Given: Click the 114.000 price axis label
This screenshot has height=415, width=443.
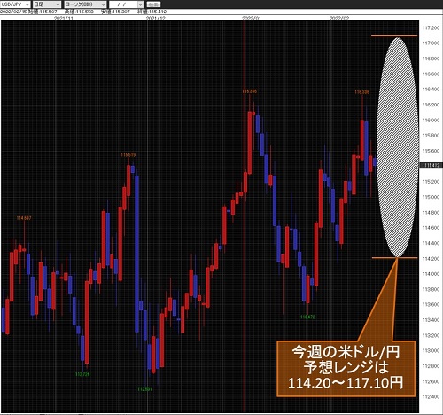Looking at the screenshot, I should [x=431, y=274].
